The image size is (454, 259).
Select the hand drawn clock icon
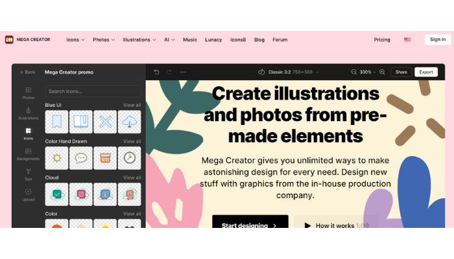[x=130, y=158]
